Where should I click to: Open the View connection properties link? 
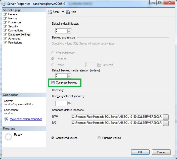click(26, 119)
